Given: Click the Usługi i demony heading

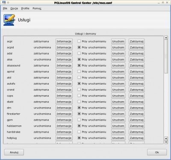Looking at the screenshot, I should tap(85, 34).
